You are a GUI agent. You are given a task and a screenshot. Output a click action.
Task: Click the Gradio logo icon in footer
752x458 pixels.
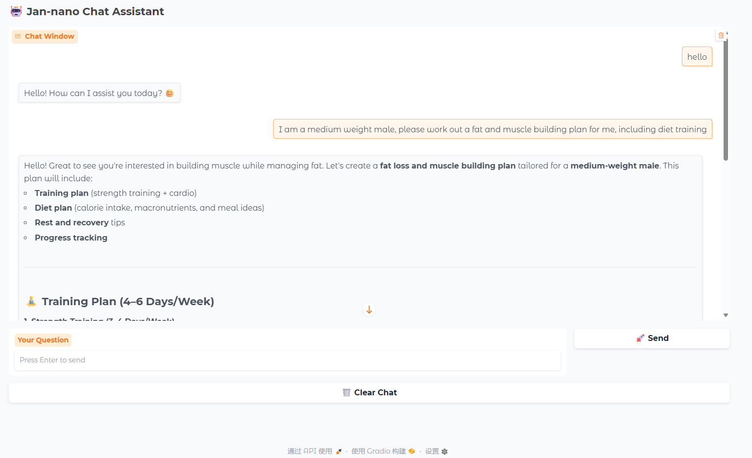coord(412,451)
